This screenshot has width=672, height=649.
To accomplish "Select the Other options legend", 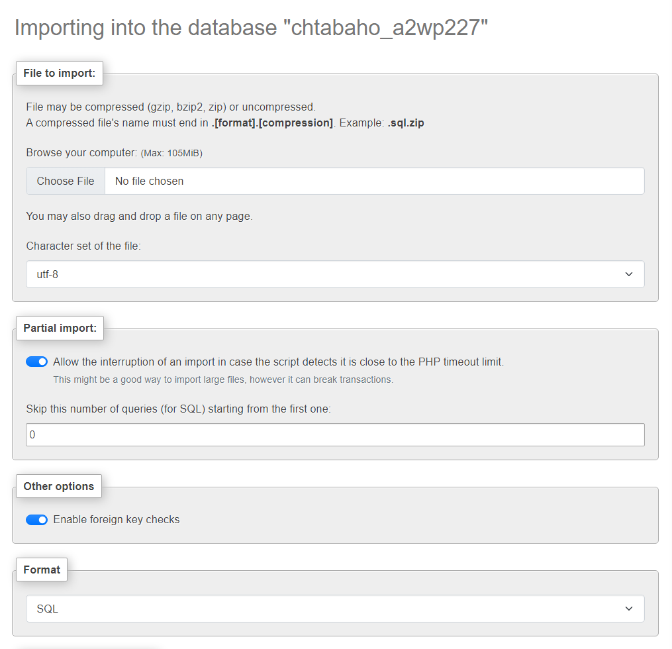I will coord(58,486).
